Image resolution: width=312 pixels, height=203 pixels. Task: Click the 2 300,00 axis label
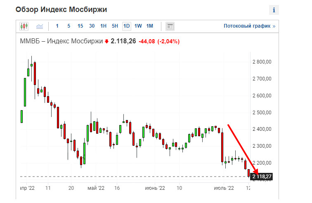[x=262, y=146]
